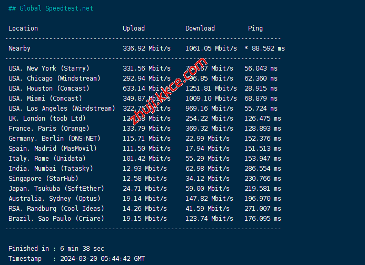Click the Upload column header
The width and height of the screenshot is (365, 265).
pos(134,28)
